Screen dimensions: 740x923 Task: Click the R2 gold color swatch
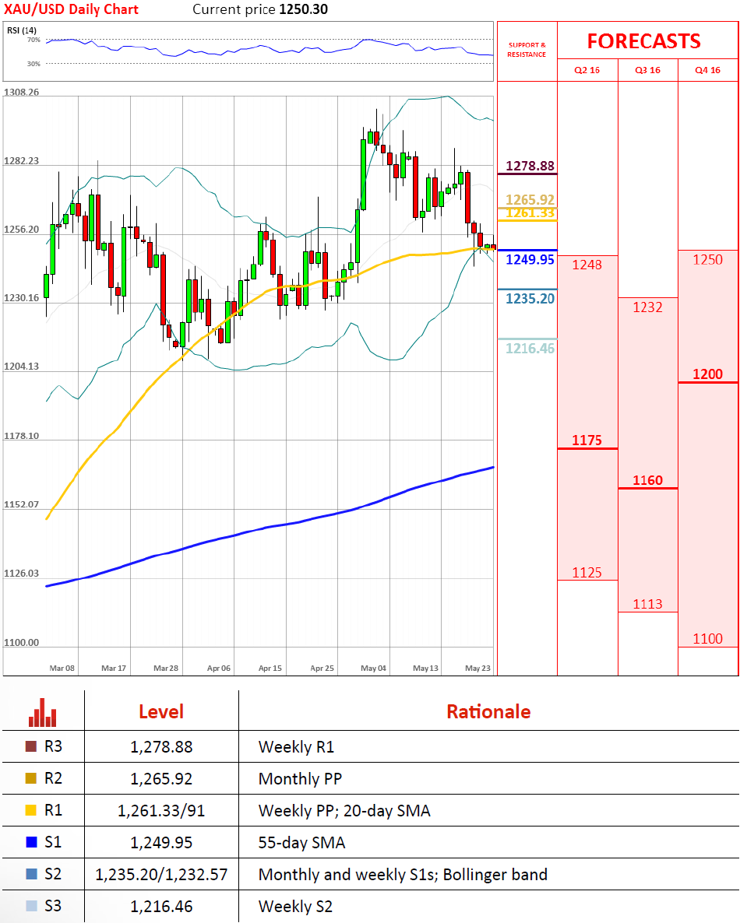coord(31,778)
